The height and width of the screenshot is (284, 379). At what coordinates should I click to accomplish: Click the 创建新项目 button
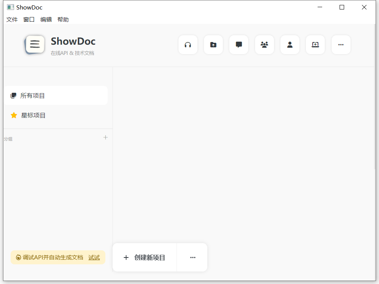point(144,257)
